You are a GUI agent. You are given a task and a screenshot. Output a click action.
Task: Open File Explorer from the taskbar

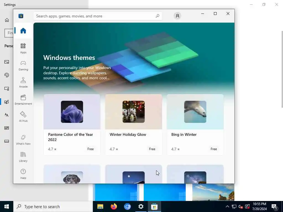[100, 206]
